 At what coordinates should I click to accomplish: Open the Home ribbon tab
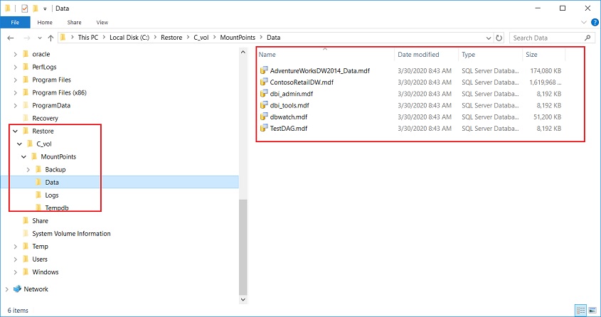45,23
